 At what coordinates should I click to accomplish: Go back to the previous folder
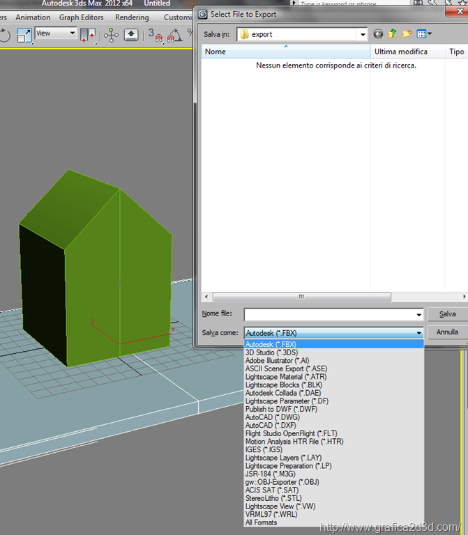pos(378,33)
